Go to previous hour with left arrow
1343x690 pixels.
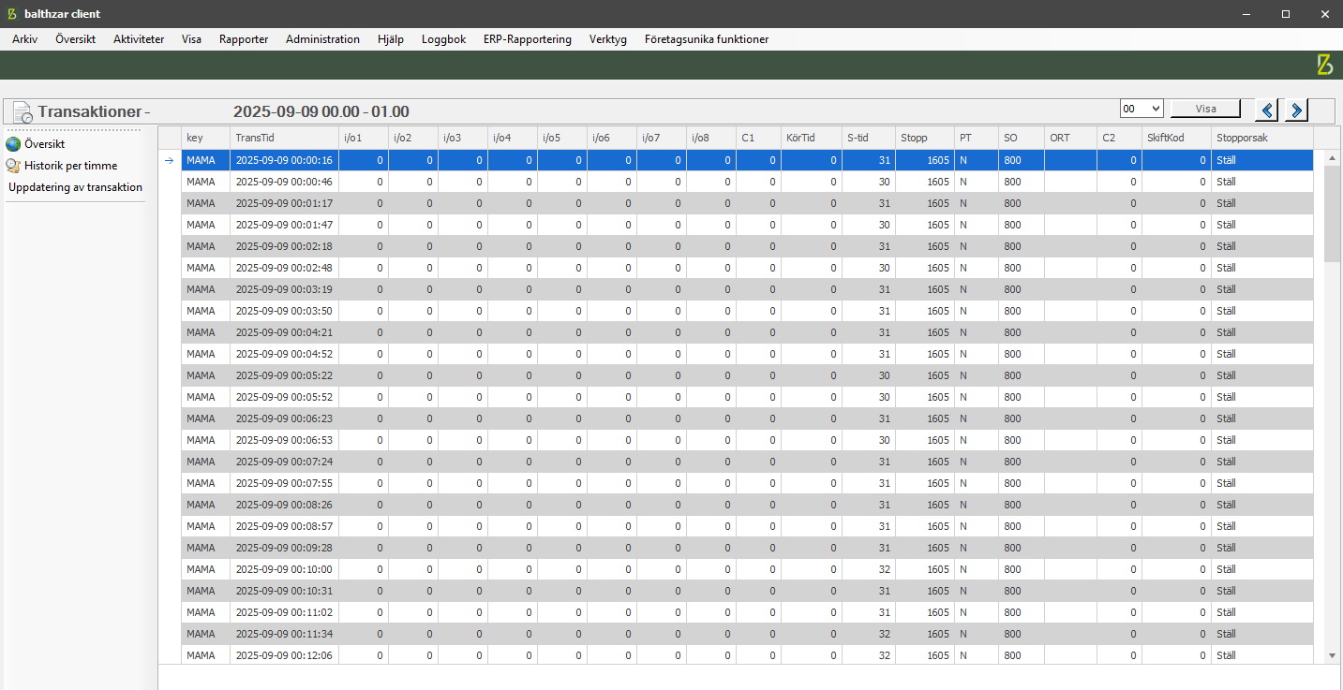coord(1267,110)
